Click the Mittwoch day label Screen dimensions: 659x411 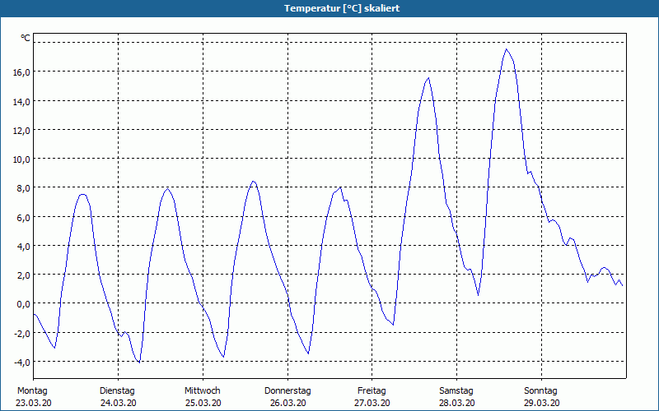coord(203,391)
